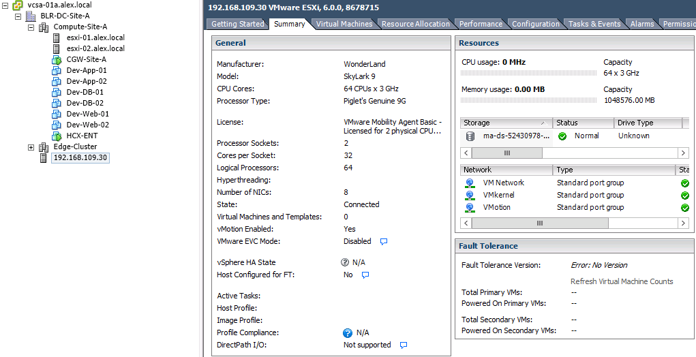Screen dimensions: 696x357
Task: Open the Tasks & Events tab
Action: tap(594, 24)
